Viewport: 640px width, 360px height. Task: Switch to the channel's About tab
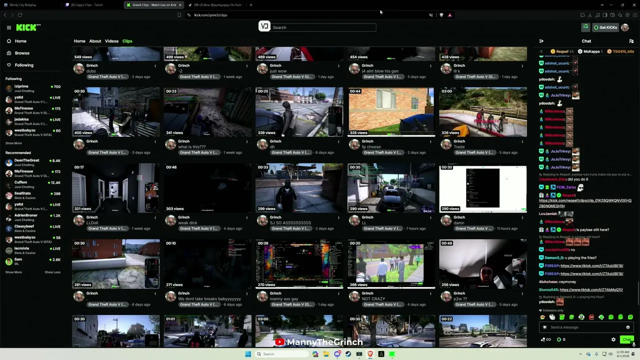point(95,41)
